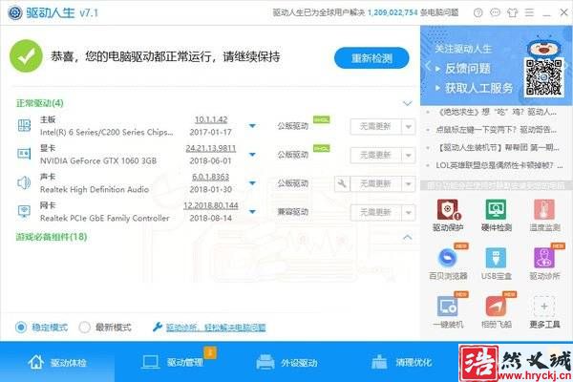Click the motherboard (主板) device icon
This screenshot has height=382, width=573.
click(24, 126)
